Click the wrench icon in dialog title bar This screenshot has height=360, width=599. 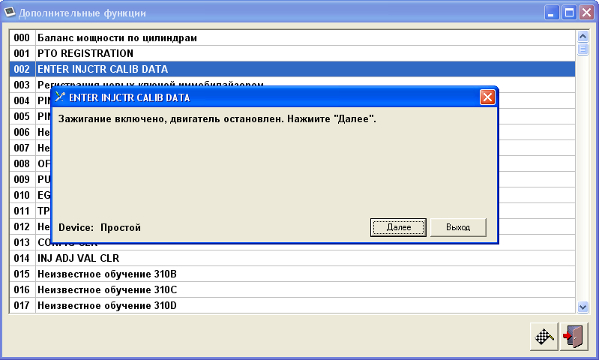click(x=60, y=97)
